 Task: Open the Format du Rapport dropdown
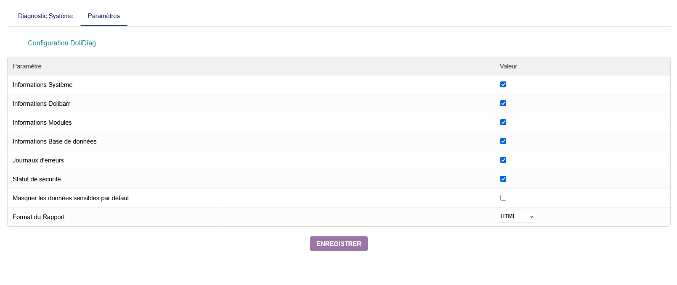tap(517, 217)
